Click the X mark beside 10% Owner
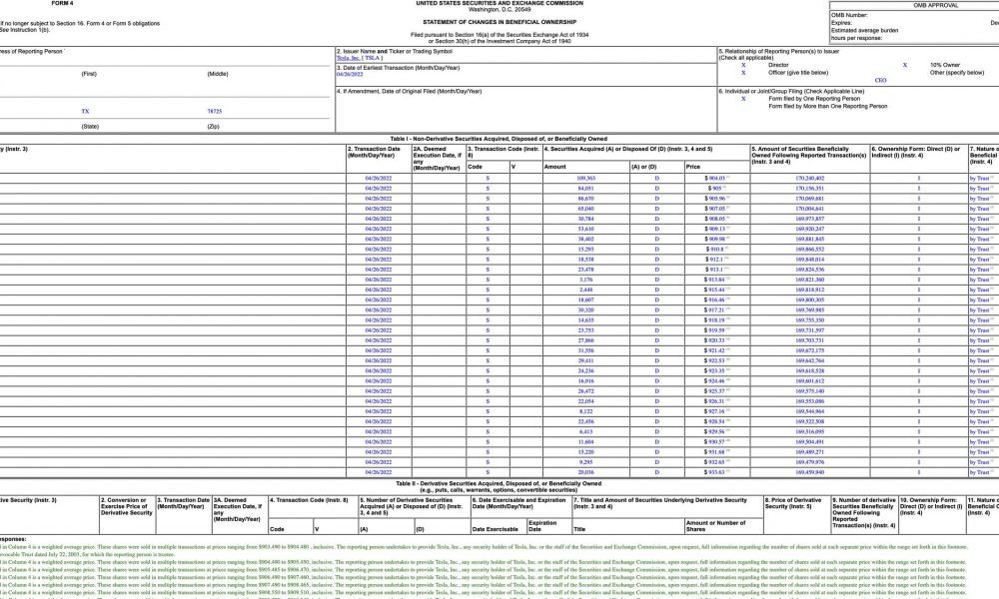This screenshot has width=999, height=599. coord(905,65)
